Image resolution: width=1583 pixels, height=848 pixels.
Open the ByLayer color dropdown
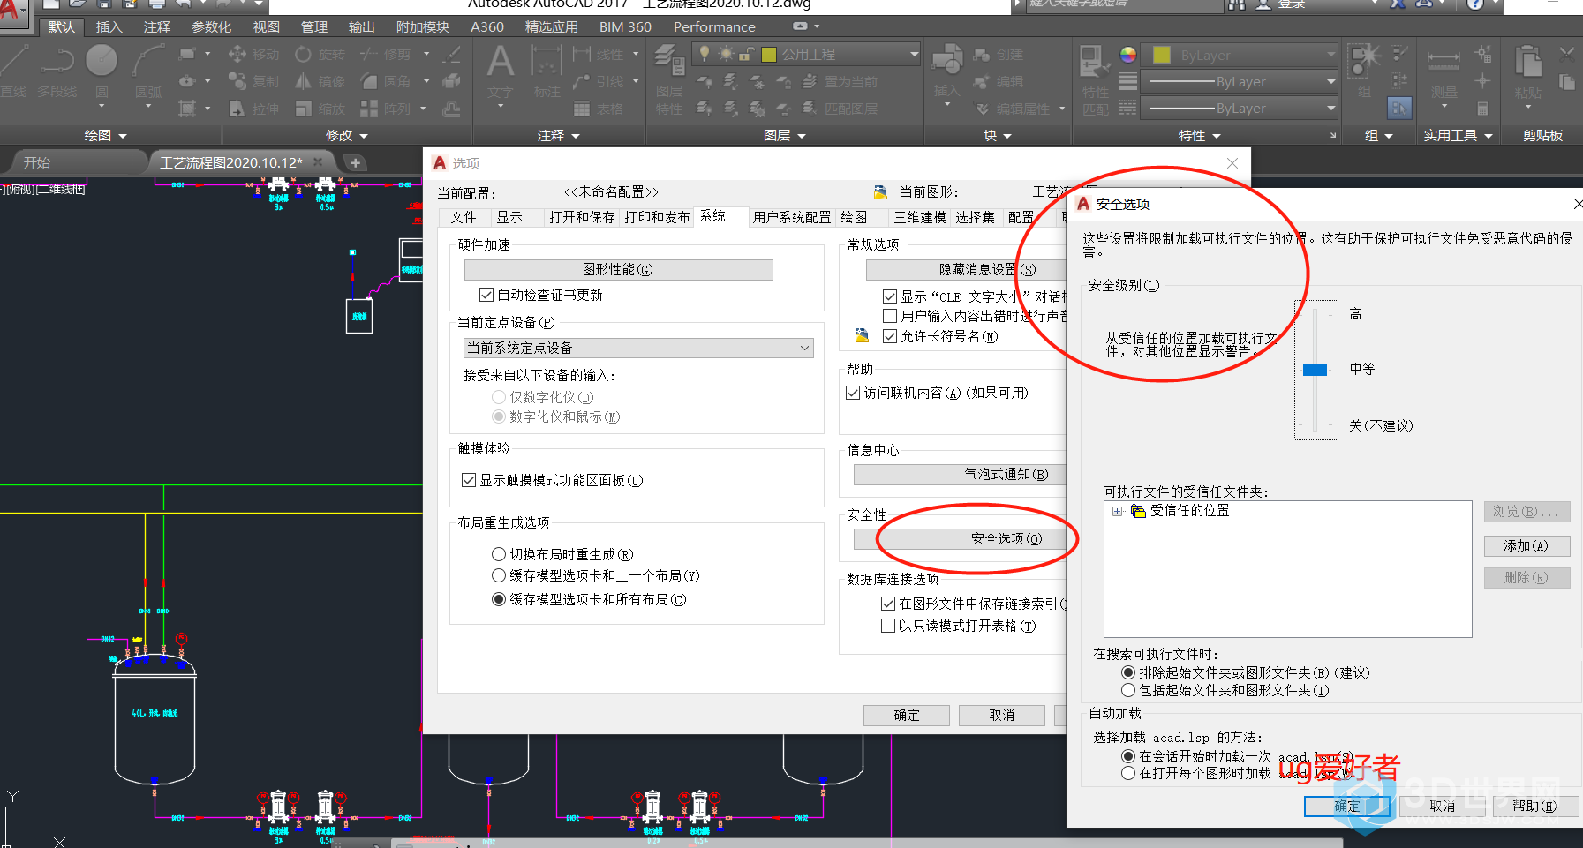point(1240,55)
